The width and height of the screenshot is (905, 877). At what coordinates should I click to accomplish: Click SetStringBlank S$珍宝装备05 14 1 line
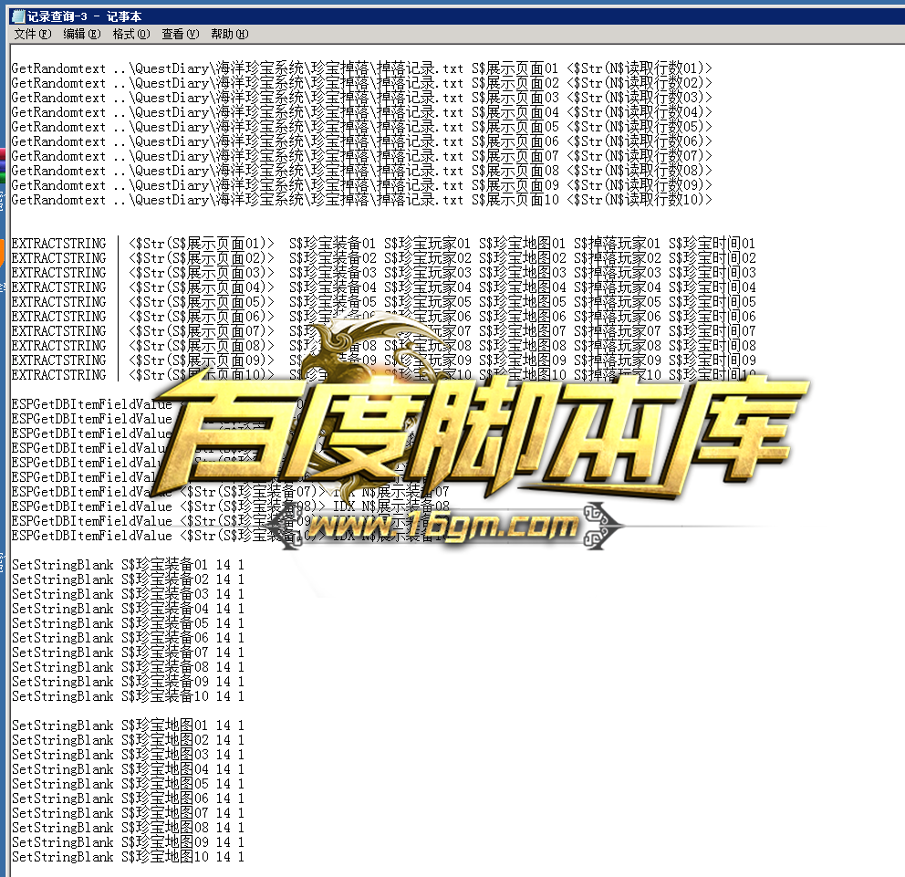[128, 623]
